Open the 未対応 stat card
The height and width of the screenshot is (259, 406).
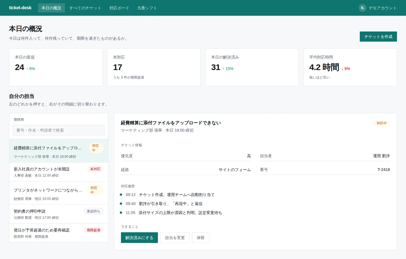point(154,67)
